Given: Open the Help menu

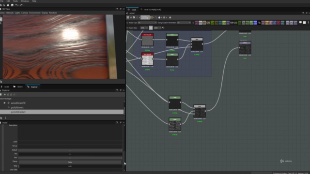Looking at the screenshot, I should 34,1.
